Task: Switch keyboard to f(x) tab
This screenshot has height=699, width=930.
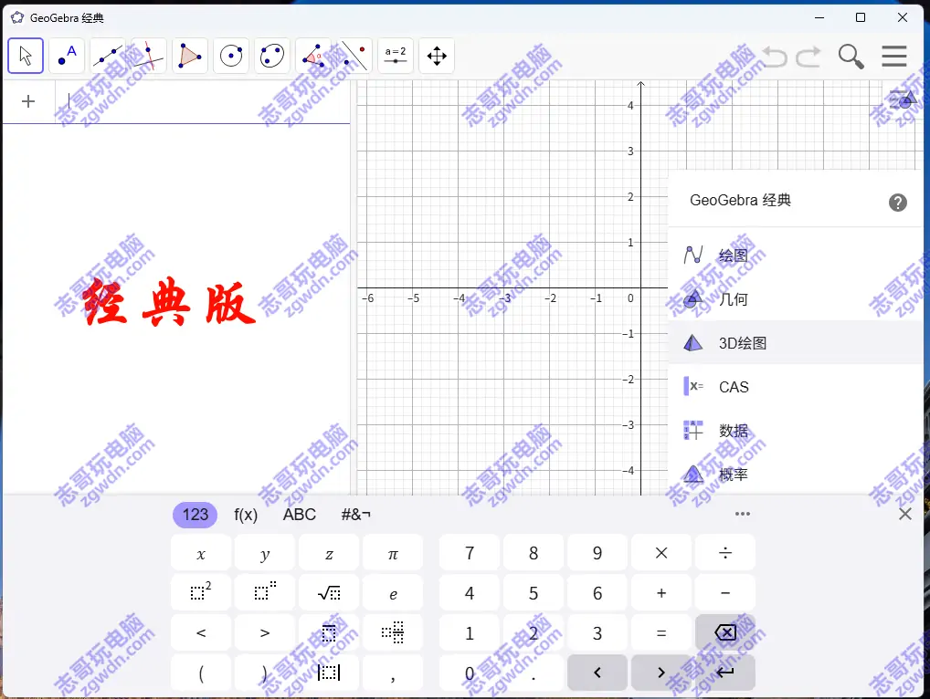Action: click(246, 515)
